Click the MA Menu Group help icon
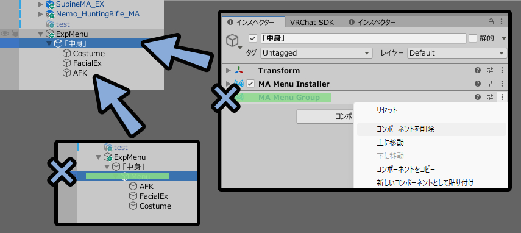521x233 pixels. [x=478, y=97]
